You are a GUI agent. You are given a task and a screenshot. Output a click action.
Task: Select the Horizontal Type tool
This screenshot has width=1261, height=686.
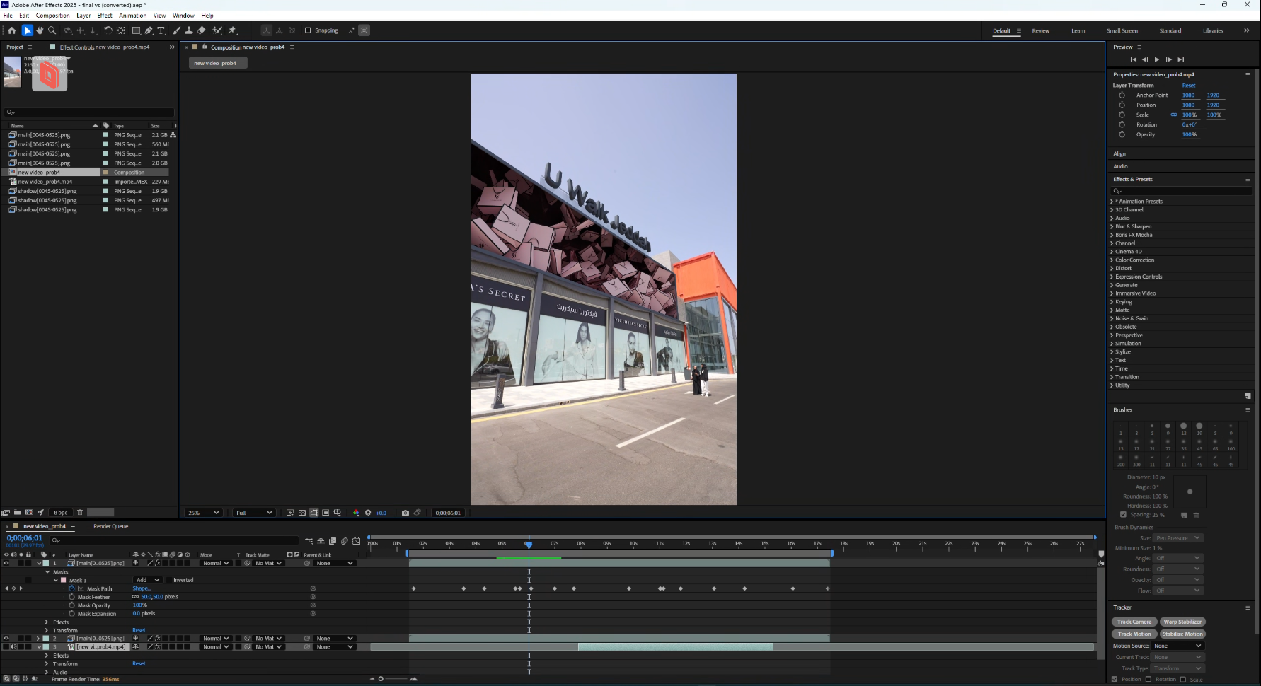pyautogui.click(x=161, y=30)
